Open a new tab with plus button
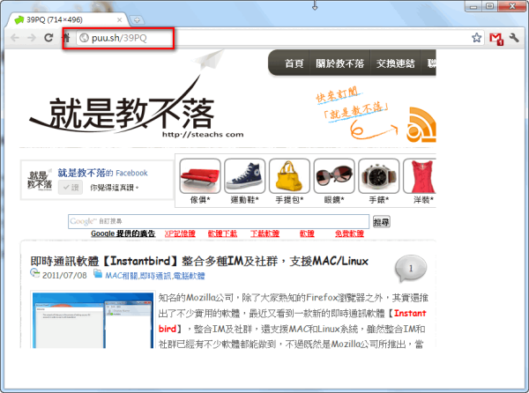Viewport: 529px width, 393px height. [x=137, y=20]
